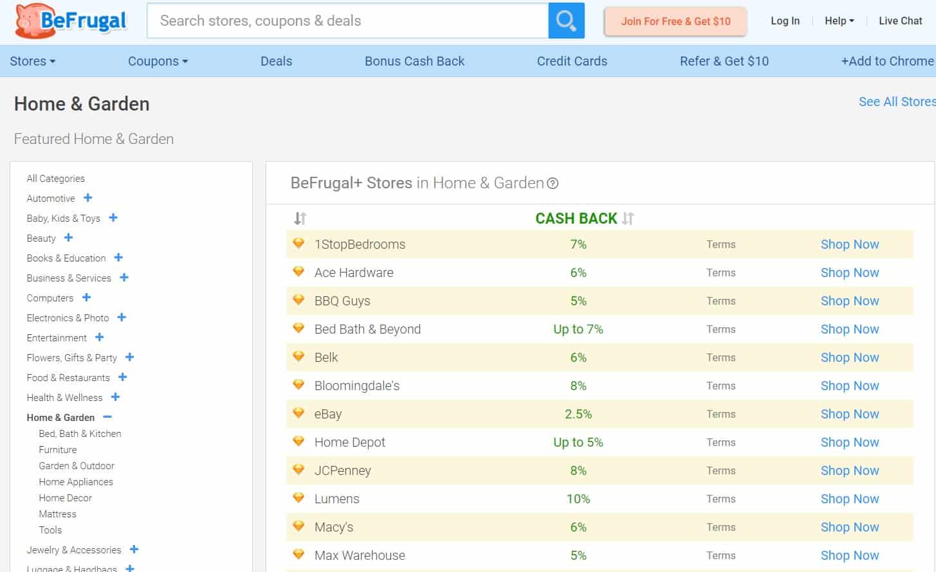
Task: Click the gem icon beside Lumens
Action: [298, 498]
